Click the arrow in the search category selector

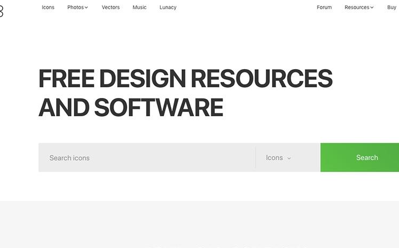point(289,158)
